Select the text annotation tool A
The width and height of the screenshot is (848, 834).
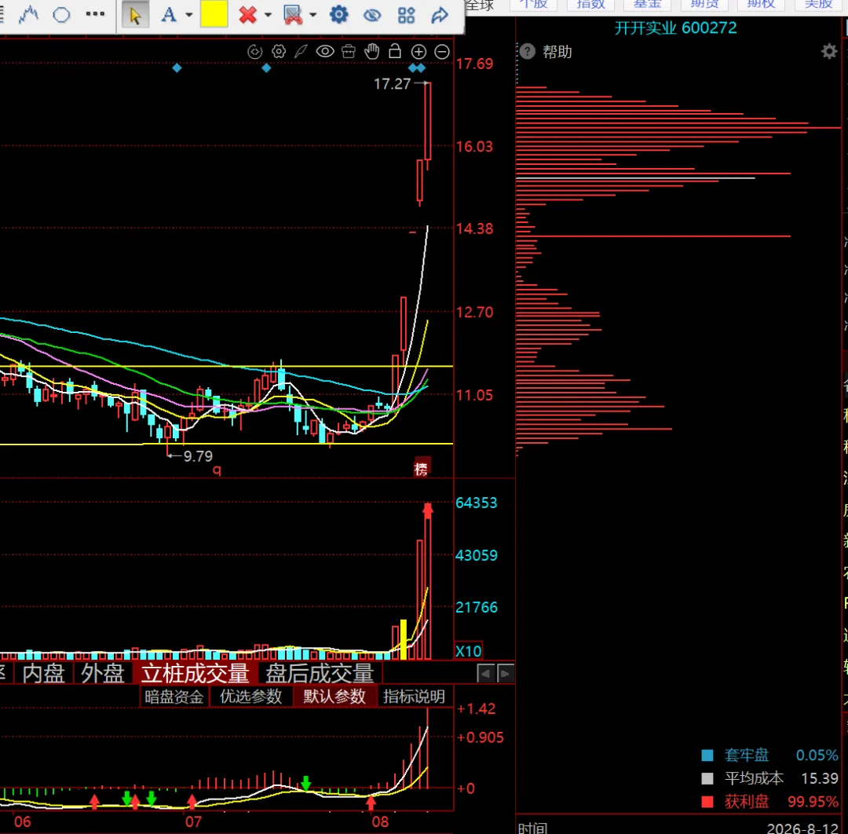(x=169, y=15)
